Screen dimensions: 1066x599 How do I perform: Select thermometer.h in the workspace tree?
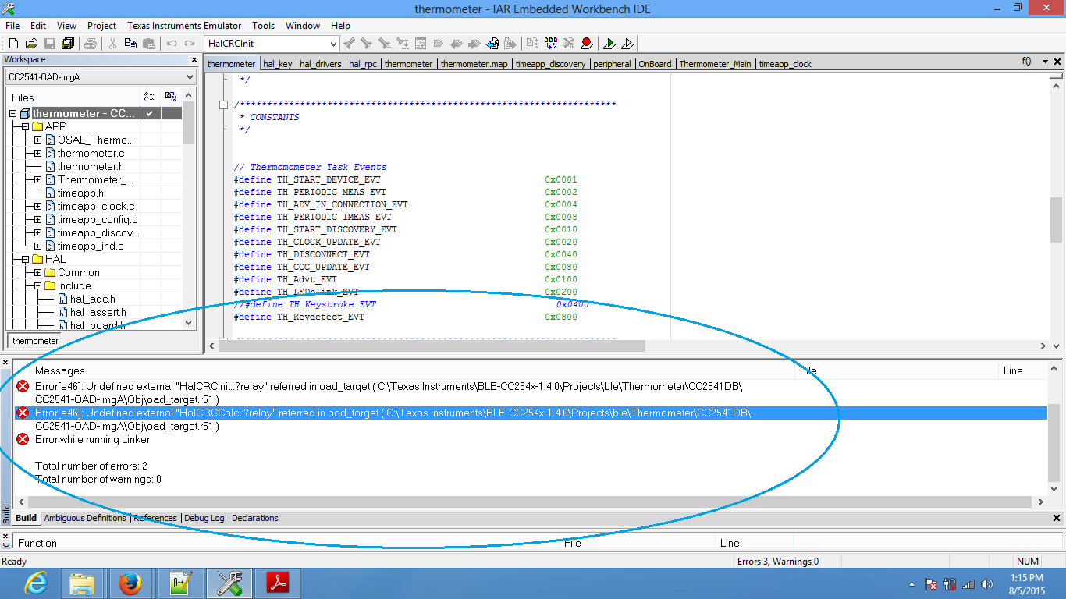(91, 166)
